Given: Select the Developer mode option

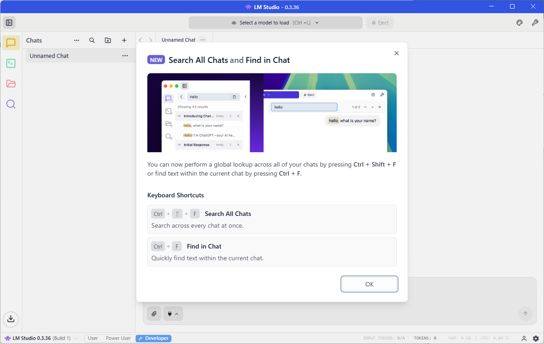Looking at the screenshot, I should pos(153,338).
